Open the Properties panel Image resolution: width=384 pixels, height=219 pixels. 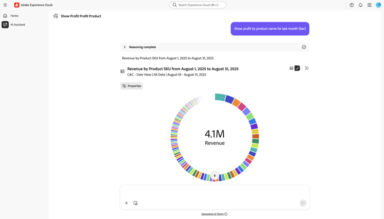tap(132, 86)
